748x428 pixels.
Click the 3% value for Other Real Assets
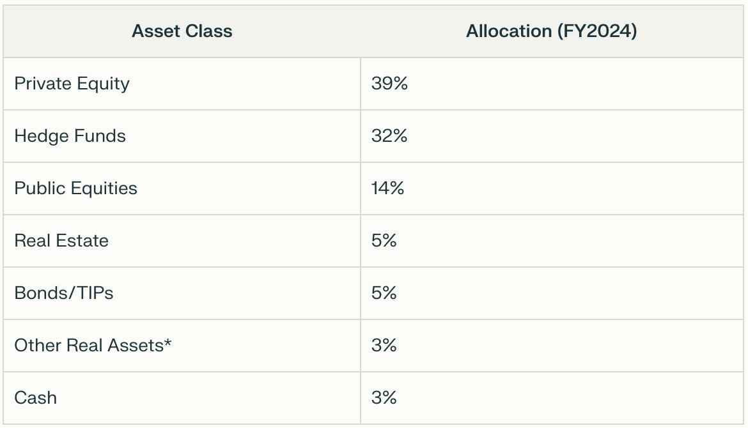[x=384, y=346]
